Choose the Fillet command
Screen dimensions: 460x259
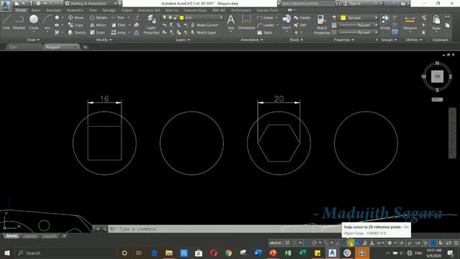(119, 25)
